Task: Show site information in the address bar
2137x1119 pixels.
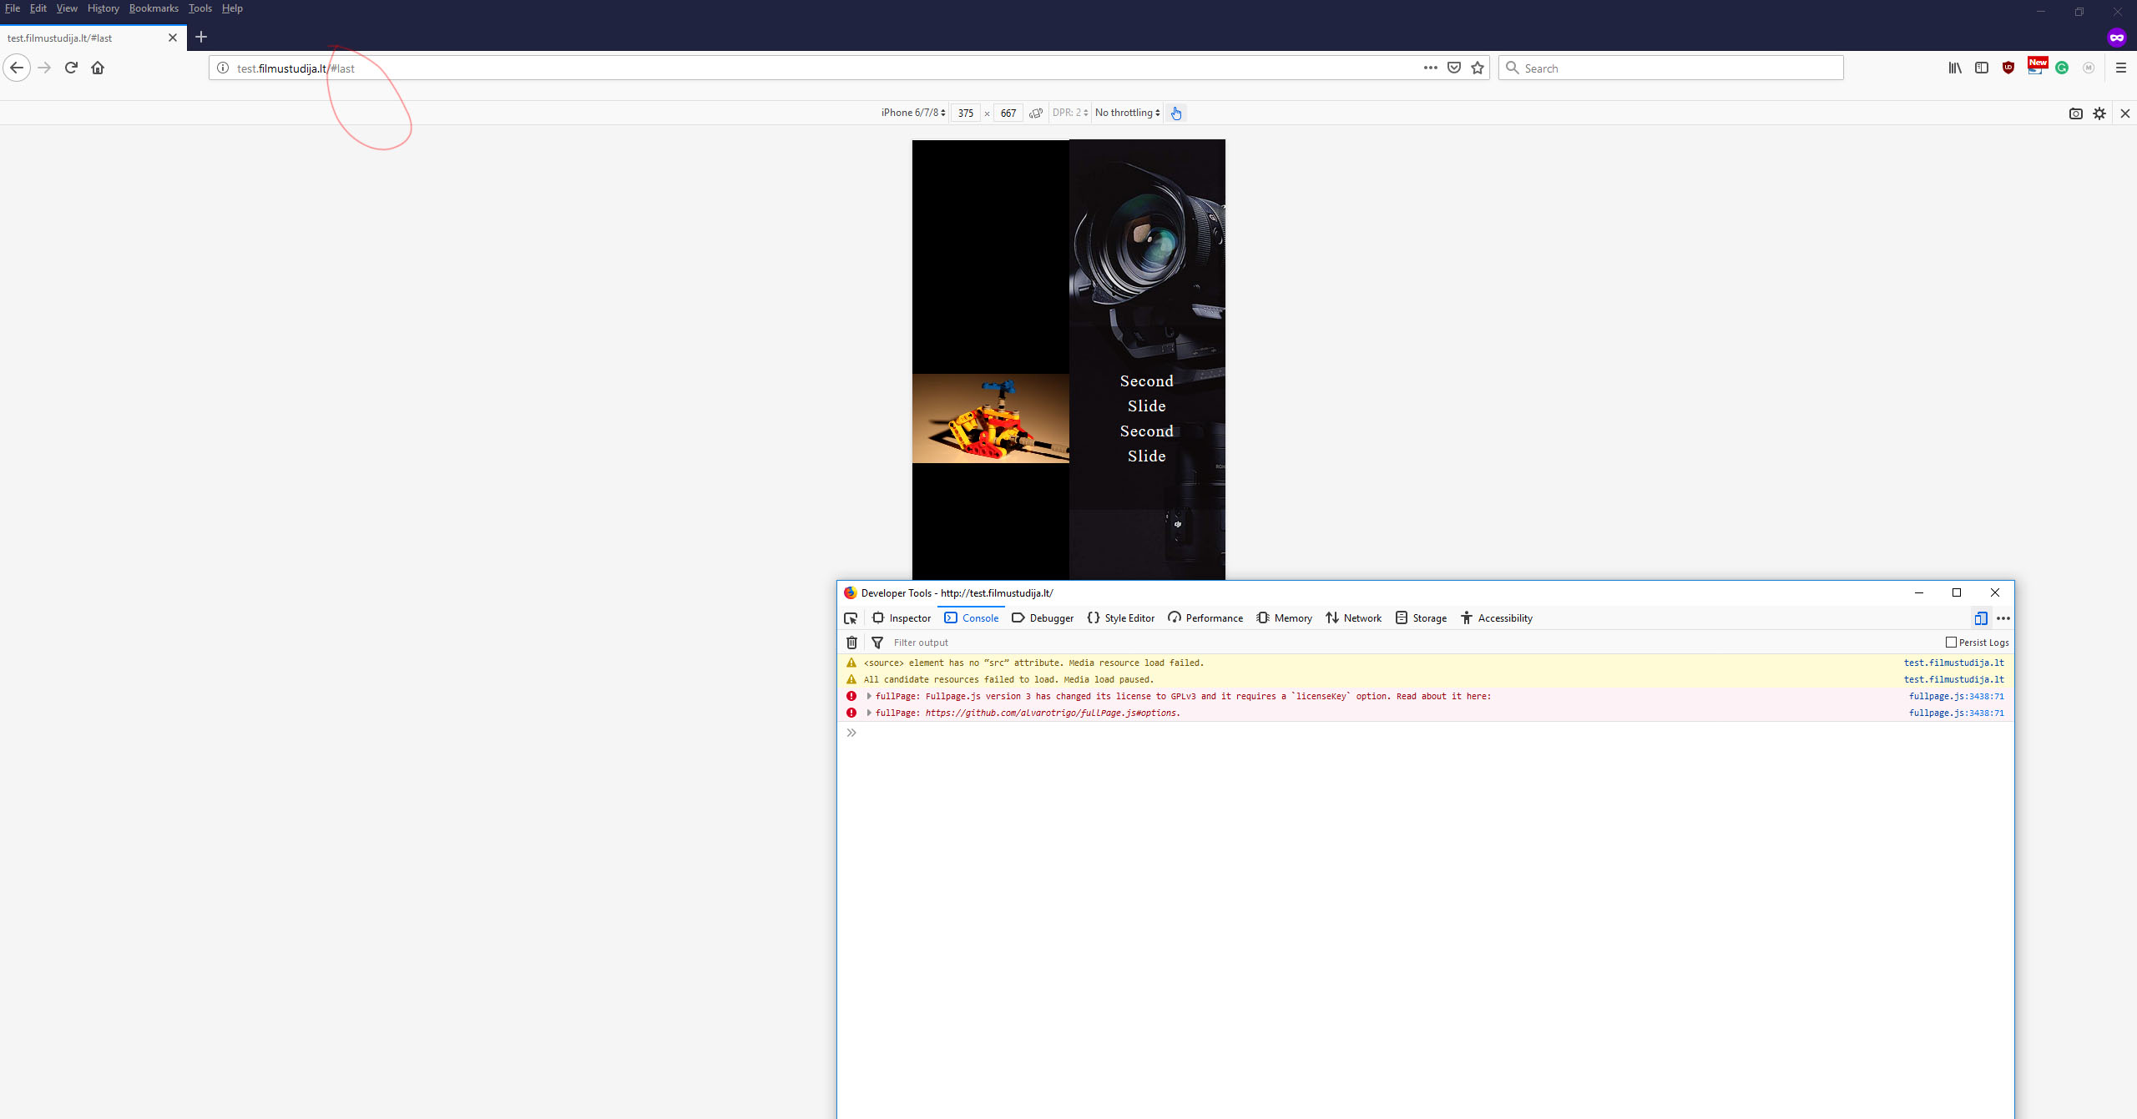Action: tap(223, 68)
